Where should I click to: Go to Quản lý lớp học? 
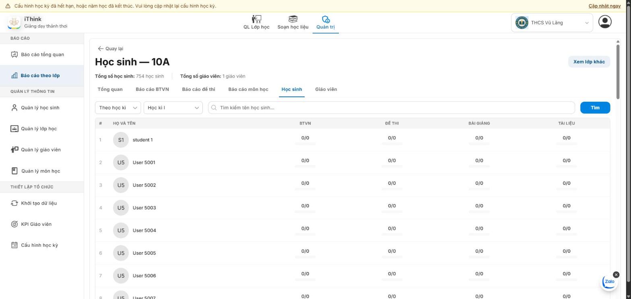click(x=42, y=129)
